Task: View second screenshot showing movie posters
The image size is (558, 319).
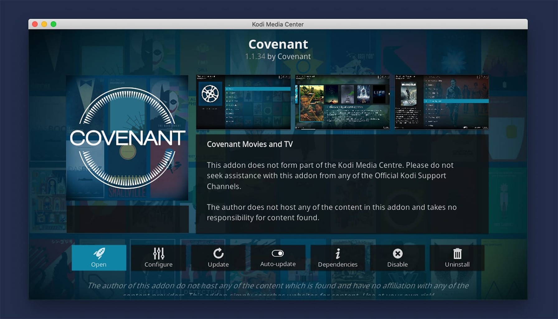Action: (x=342, y=102)
